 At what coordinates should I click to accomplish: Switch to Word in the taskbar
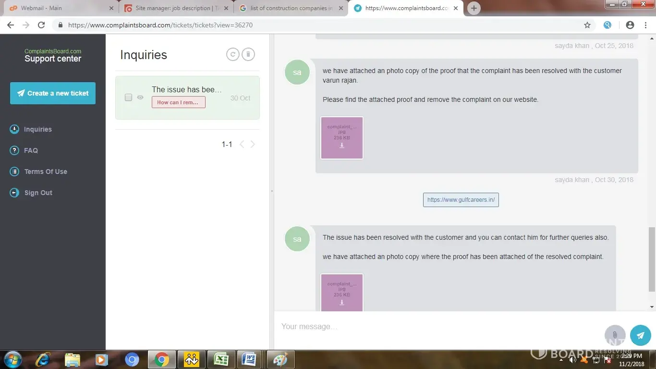point(250,359)
